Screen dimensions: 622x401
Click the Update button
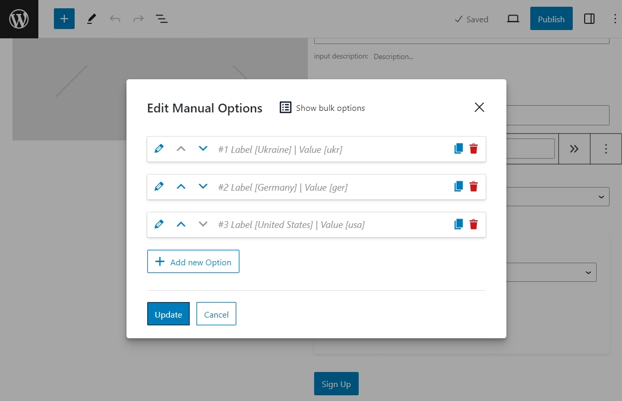click(x=168, y=314)
